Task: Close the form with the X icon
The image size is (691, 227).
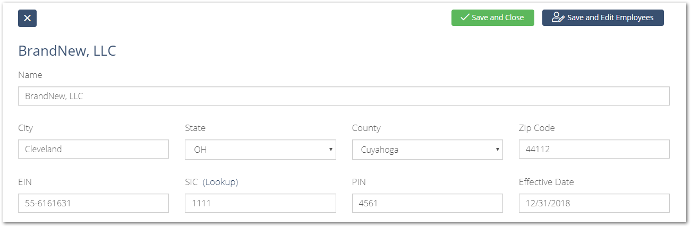Action: pyautogui.click(x=27, y=18)
